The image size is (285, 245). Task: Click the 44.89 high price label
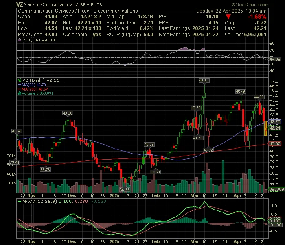(x=259, y=97)
